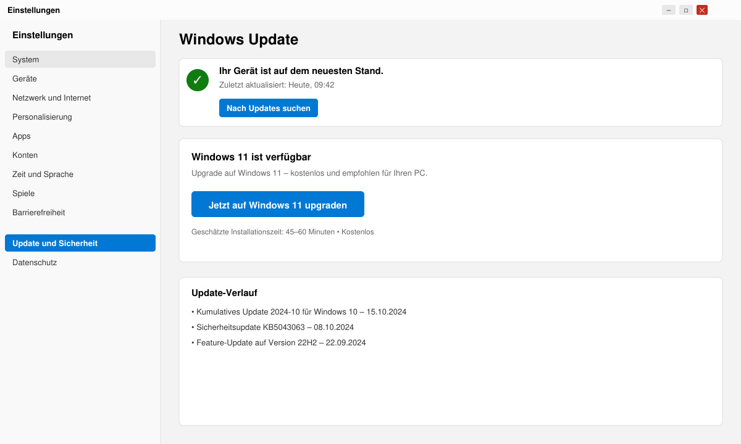
Task: Go to Netzwerk und Internet
Action: coord(80,97)
